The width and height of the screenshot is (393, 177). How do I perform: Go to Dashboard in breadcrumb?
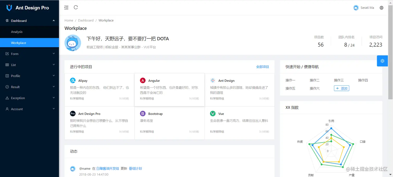point(86,20)
